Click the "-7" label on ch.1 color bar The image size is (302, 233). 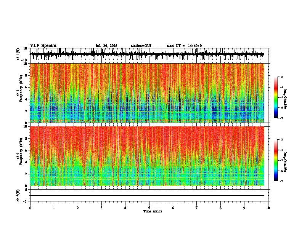pyautogui.click(x=281, y=118)
